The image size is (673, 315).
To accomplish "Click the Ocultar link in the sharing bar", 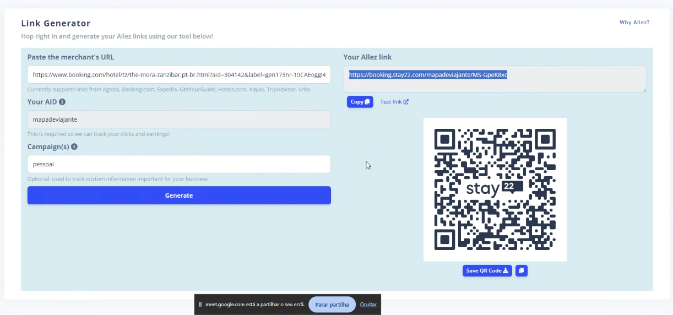I will point(368,305).
